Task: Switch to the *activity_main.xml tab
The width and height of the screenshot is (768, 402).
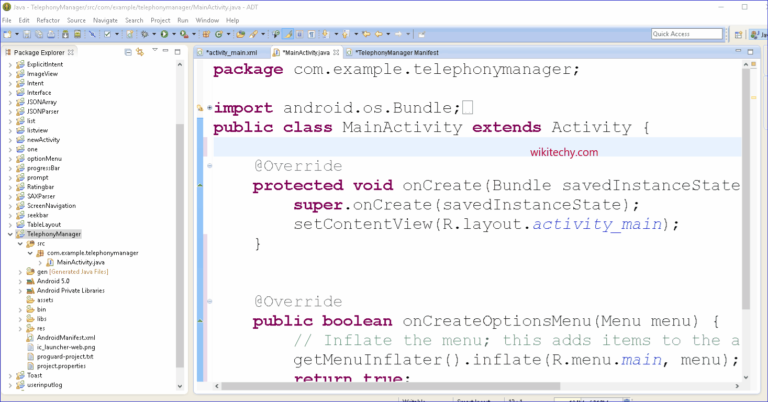Action: coord(231,52)
